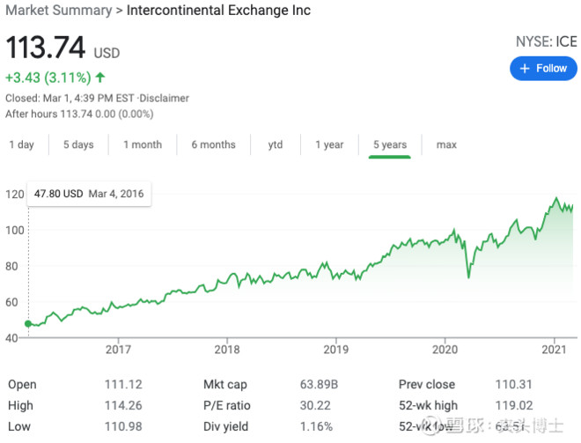The height and width of the screenshot is (443, 581).
Task: Click the Mkt cap value 63.89B
Action: tap(319, 384)
